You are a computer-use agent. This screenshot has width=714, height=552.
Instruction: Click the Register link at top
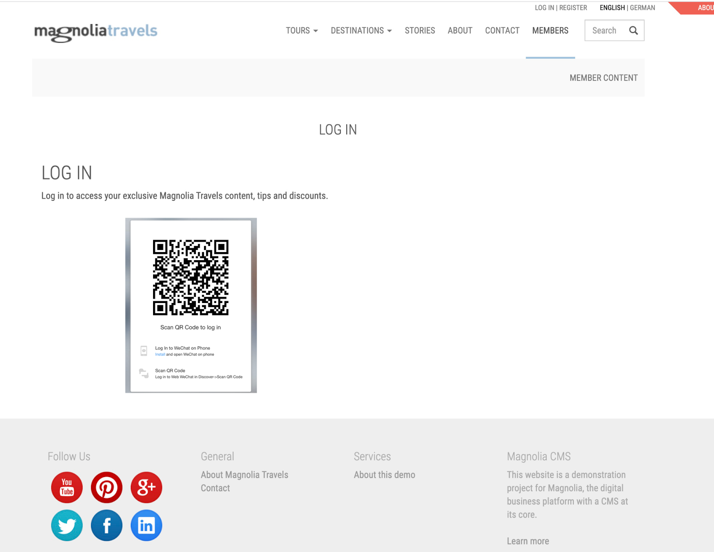[573, 8]
